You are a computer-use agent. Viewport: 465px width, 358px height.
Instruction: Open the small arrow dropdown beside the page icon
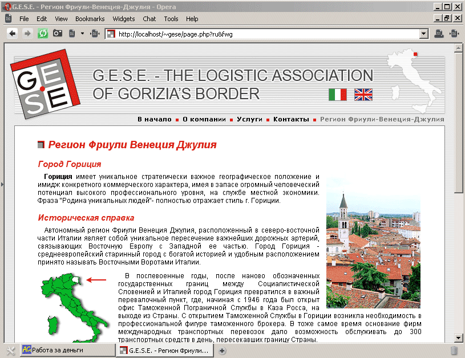[x=82, y=34]
